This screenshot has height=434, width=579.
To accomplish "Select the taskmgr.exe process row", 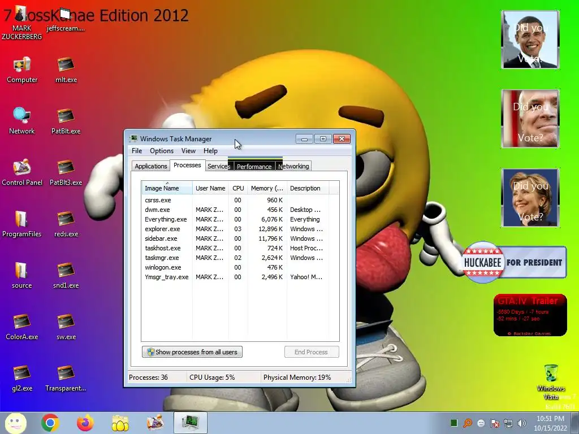I will coord(235,258).
